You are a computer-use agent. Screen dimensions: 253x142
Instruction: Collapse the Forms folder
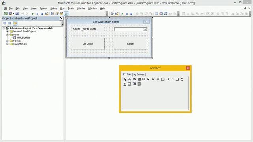[8, 34]
